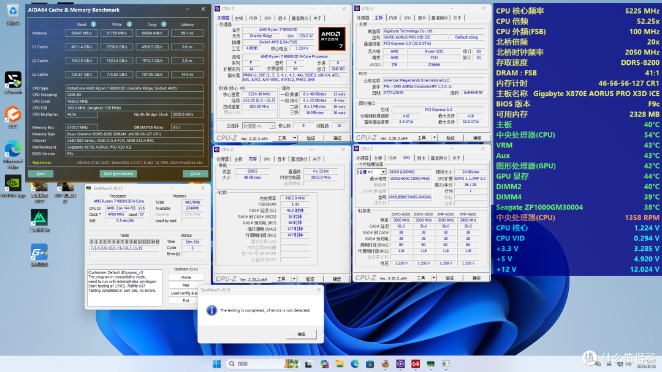The height and width of the screenshot is (372, 662).
Task: Switch to CPU-Z via its taskbar icon
Action: (x=400, y=363)
